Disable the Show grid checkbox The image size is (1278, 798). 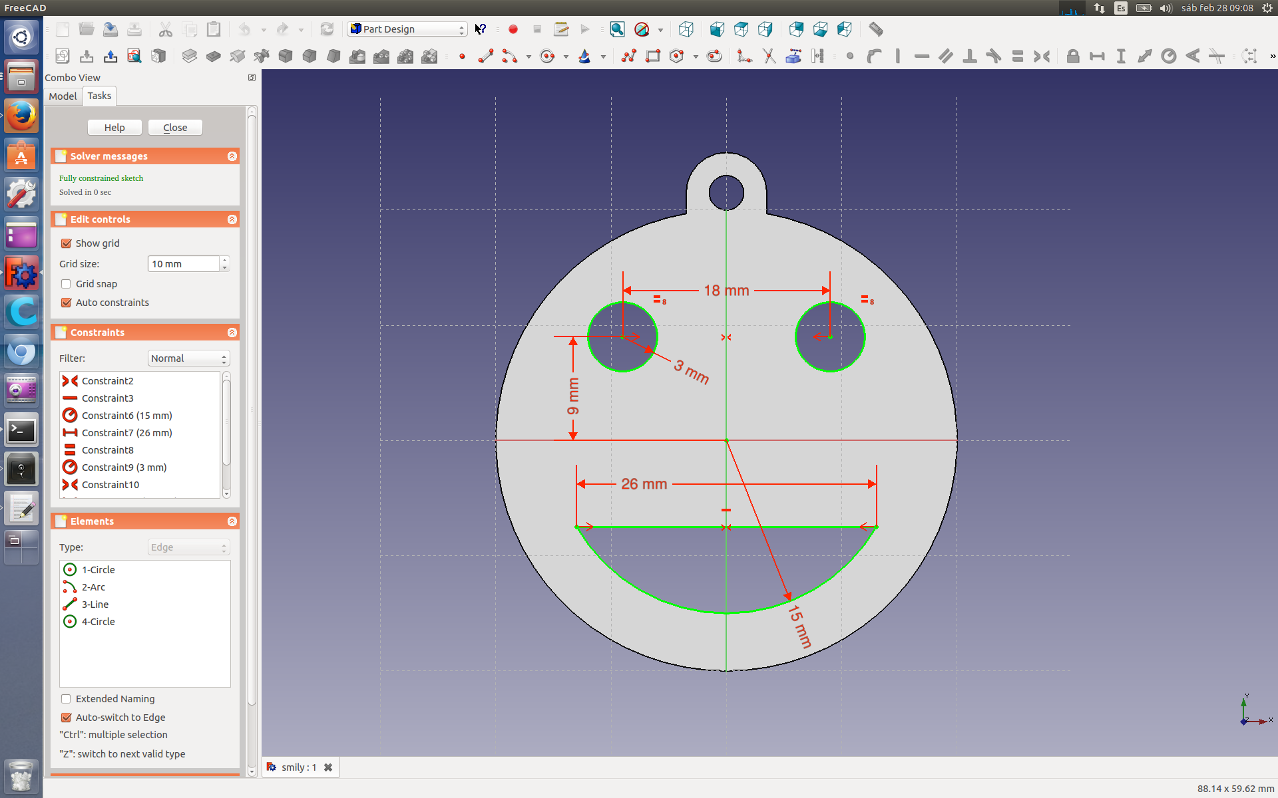pos(67,243)
